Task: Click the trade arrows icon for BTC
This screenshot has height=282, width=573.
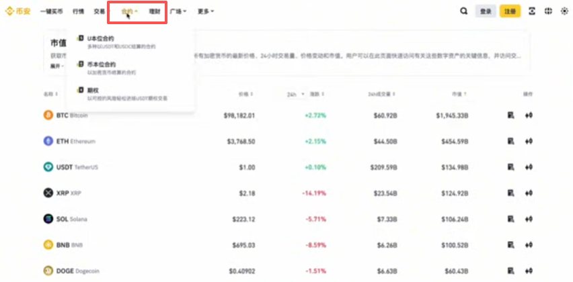Action: (529, 115)
